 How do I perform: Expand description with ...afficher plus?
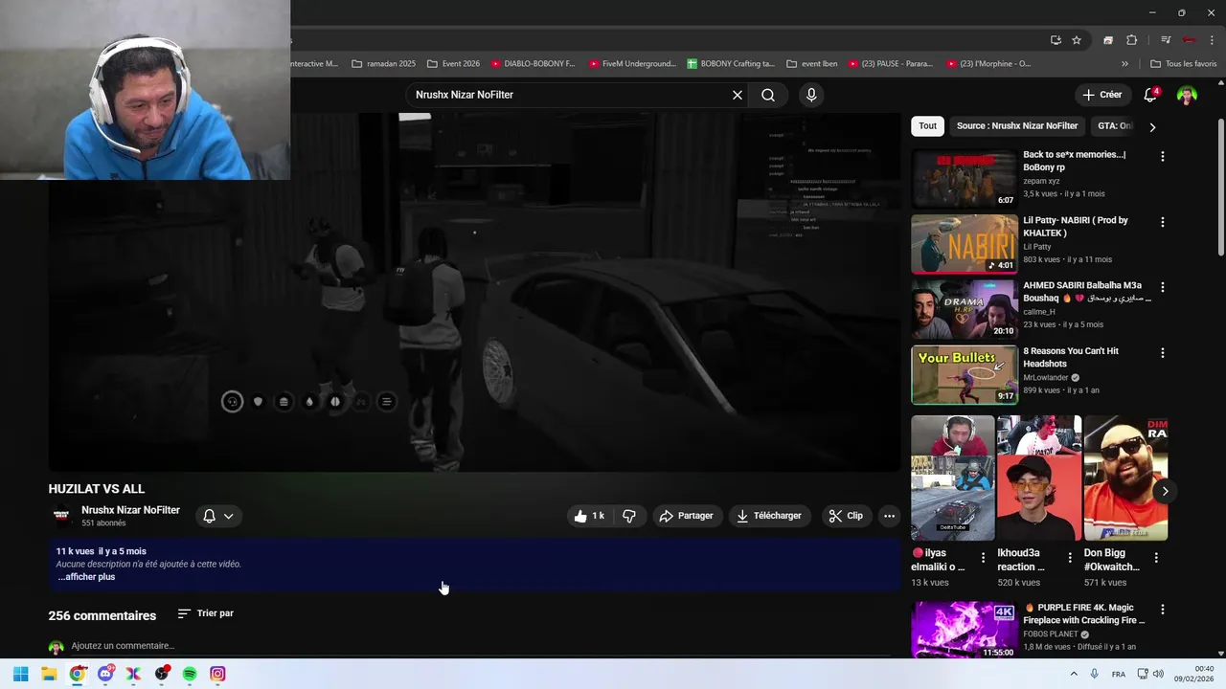point(86,577)
